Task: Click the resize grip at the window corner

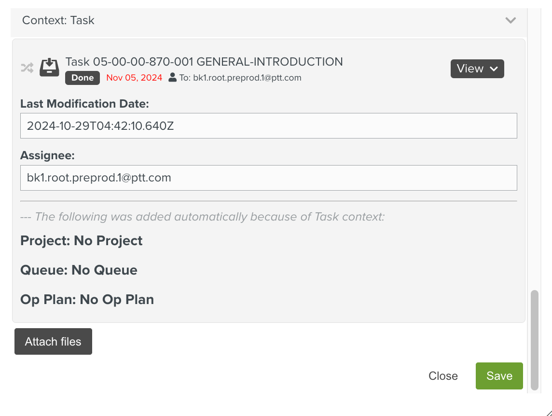Action: tap(549, 413)
